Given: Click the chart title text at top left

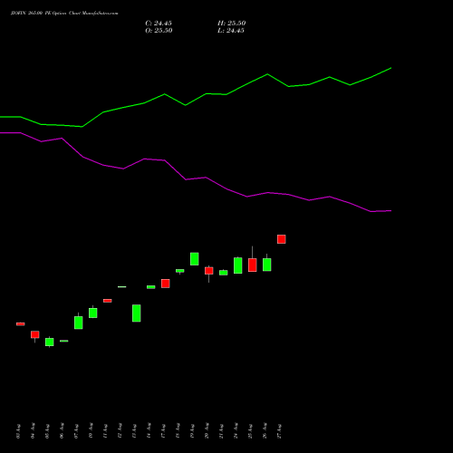Looking at the screenshot, I should click(x=64, y=13).
